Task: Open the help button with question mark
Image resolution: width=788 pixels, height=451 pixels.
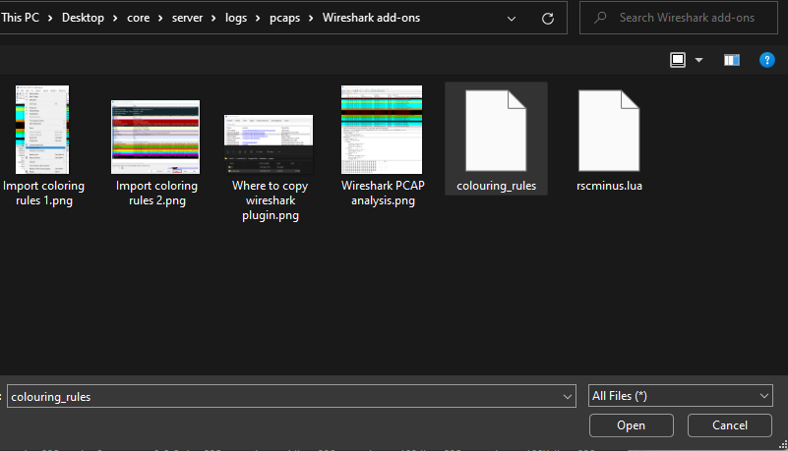Action: point(767,60)
